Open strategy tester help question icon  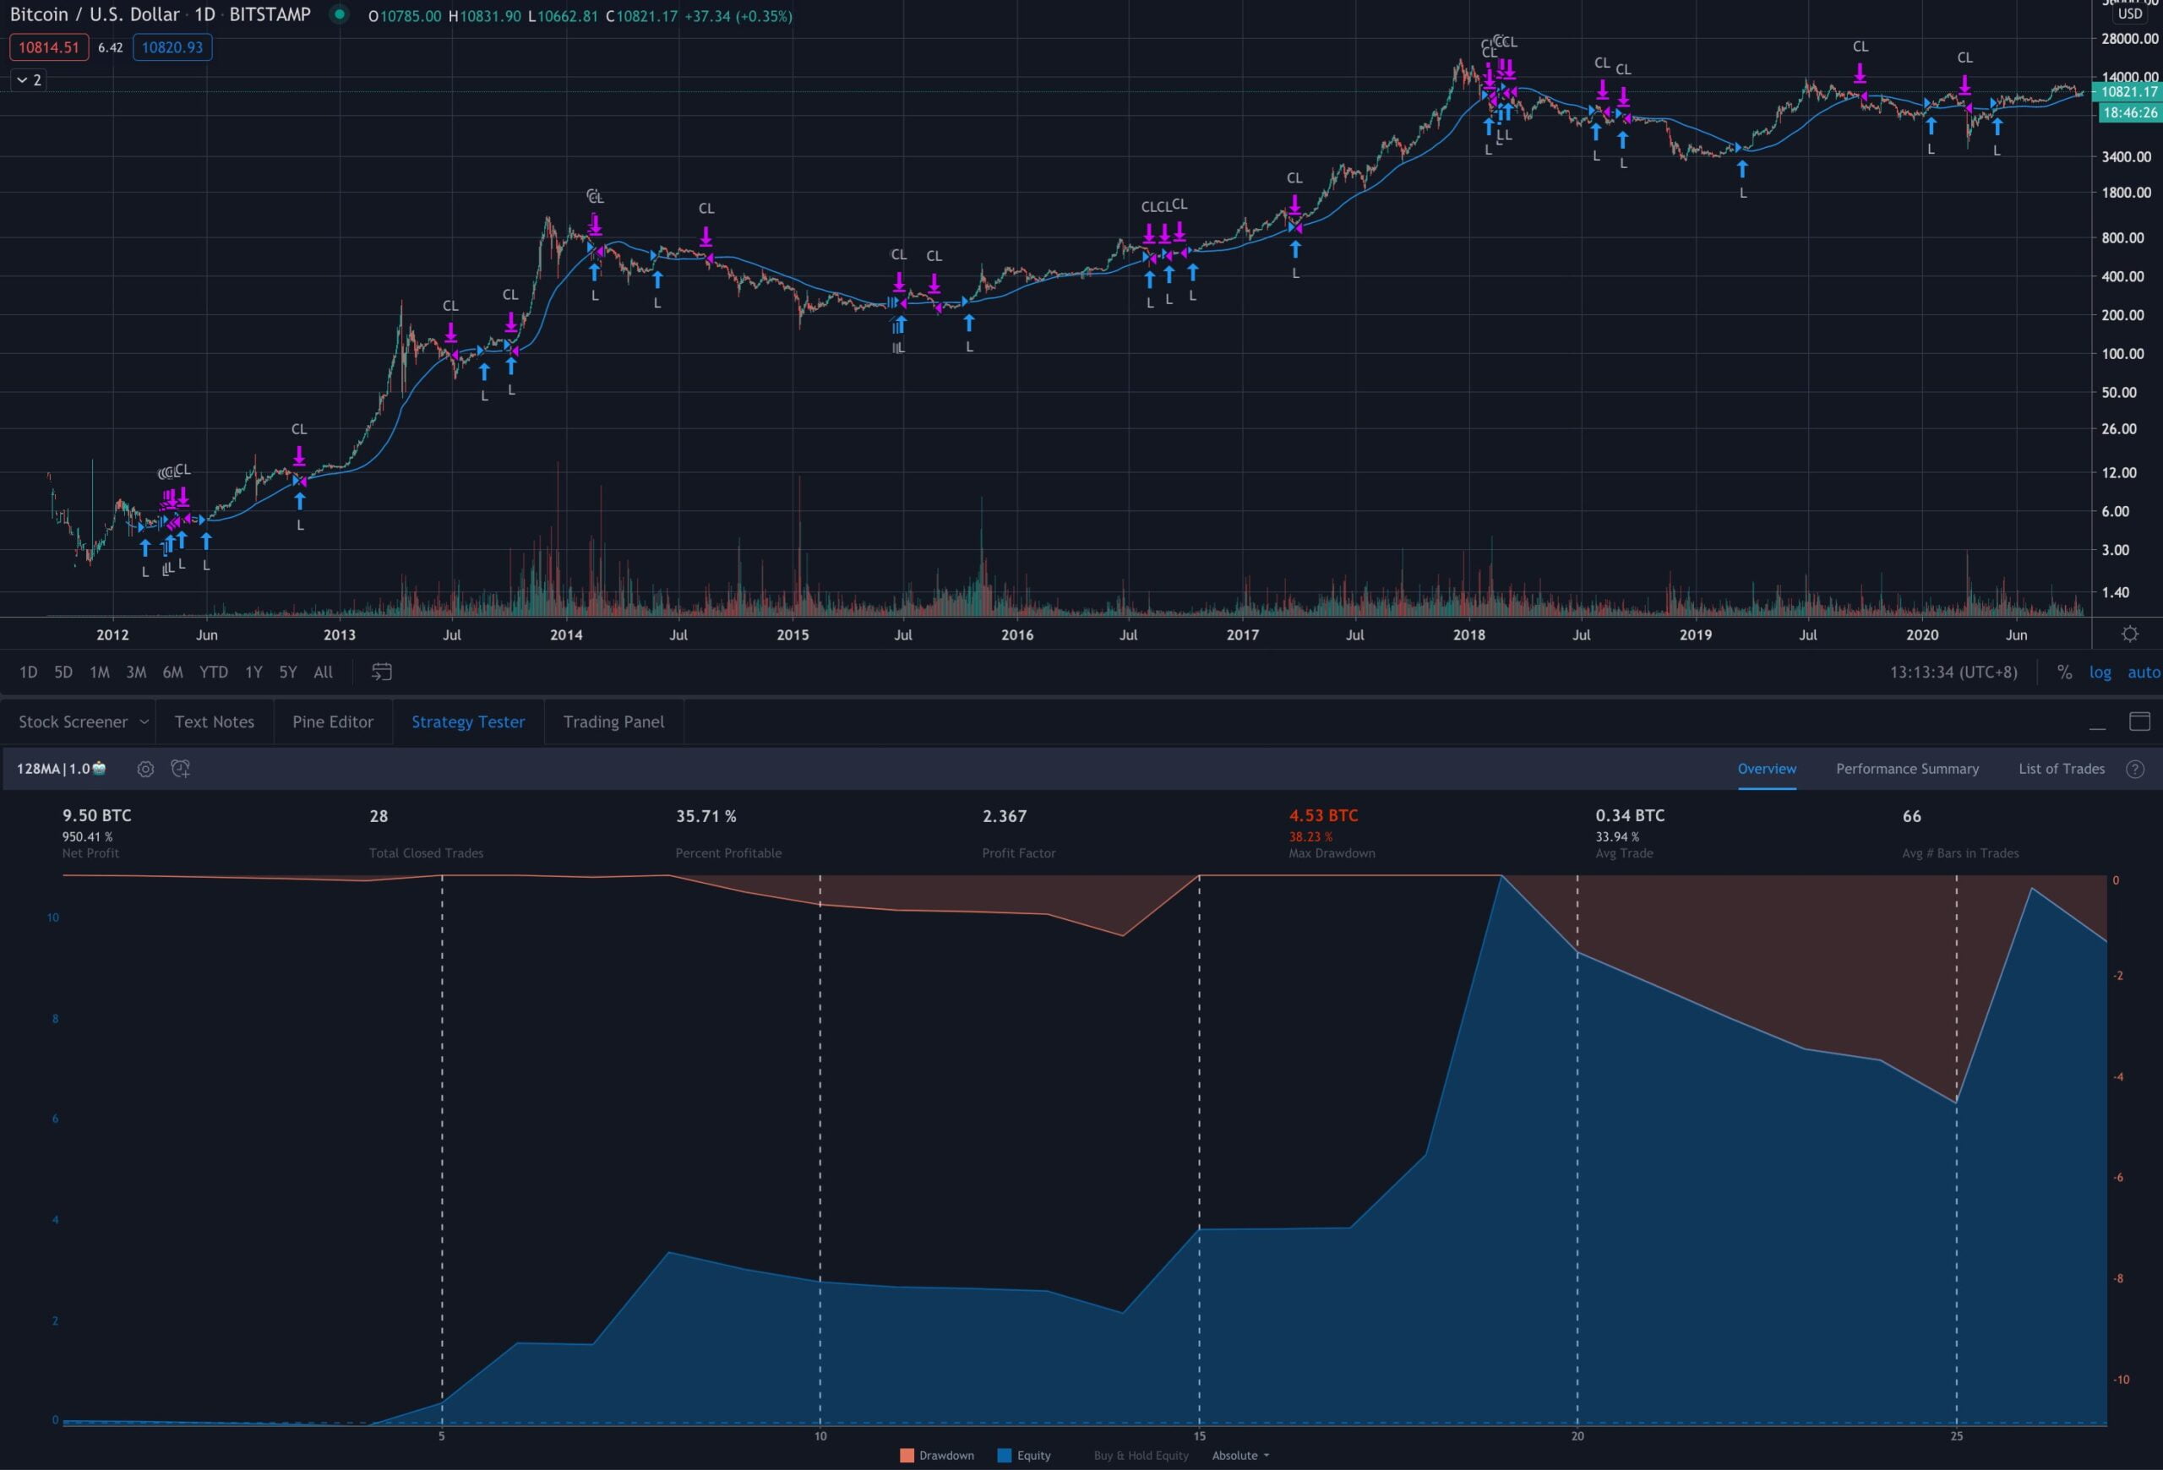tap(2136, 770)
